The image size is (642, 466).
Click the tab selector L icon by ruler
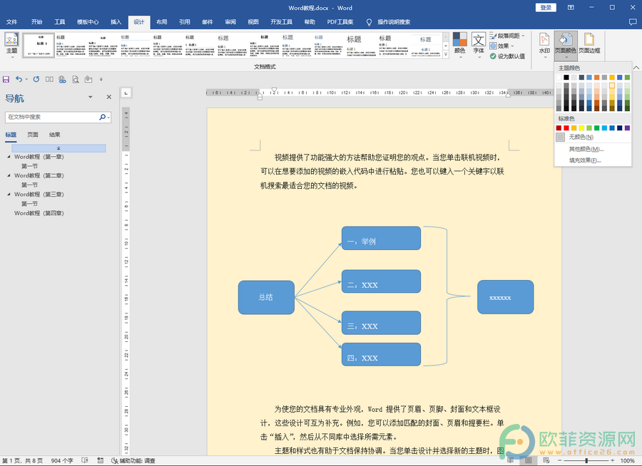[126, 93]
